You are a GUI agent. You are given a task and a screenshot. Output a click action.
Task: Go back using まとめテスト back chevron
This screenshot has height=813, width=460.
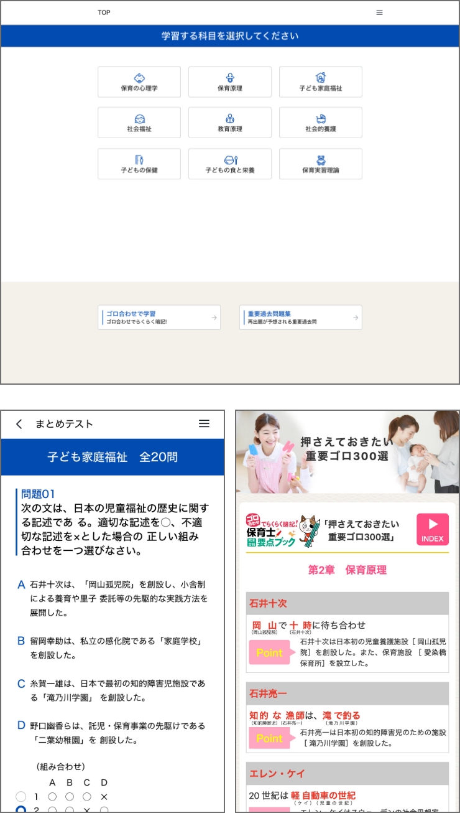pos(19,424)
